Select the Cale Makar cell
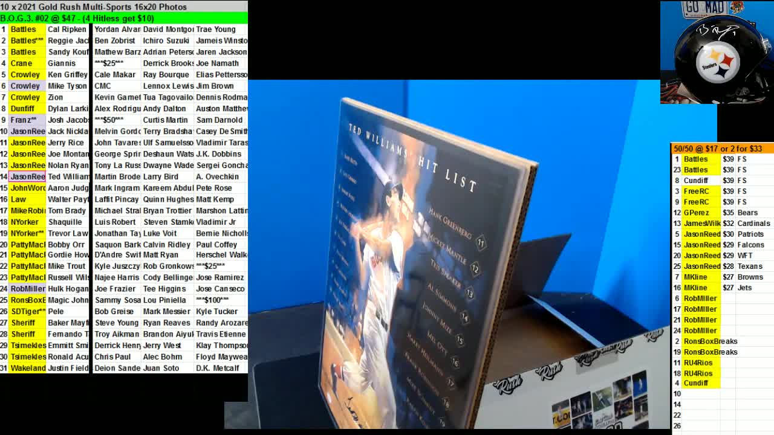Screen dimensions: 774x435 click(x=117, y=74)
